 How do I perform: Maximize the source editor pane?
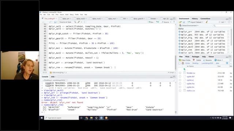point(174,19)
